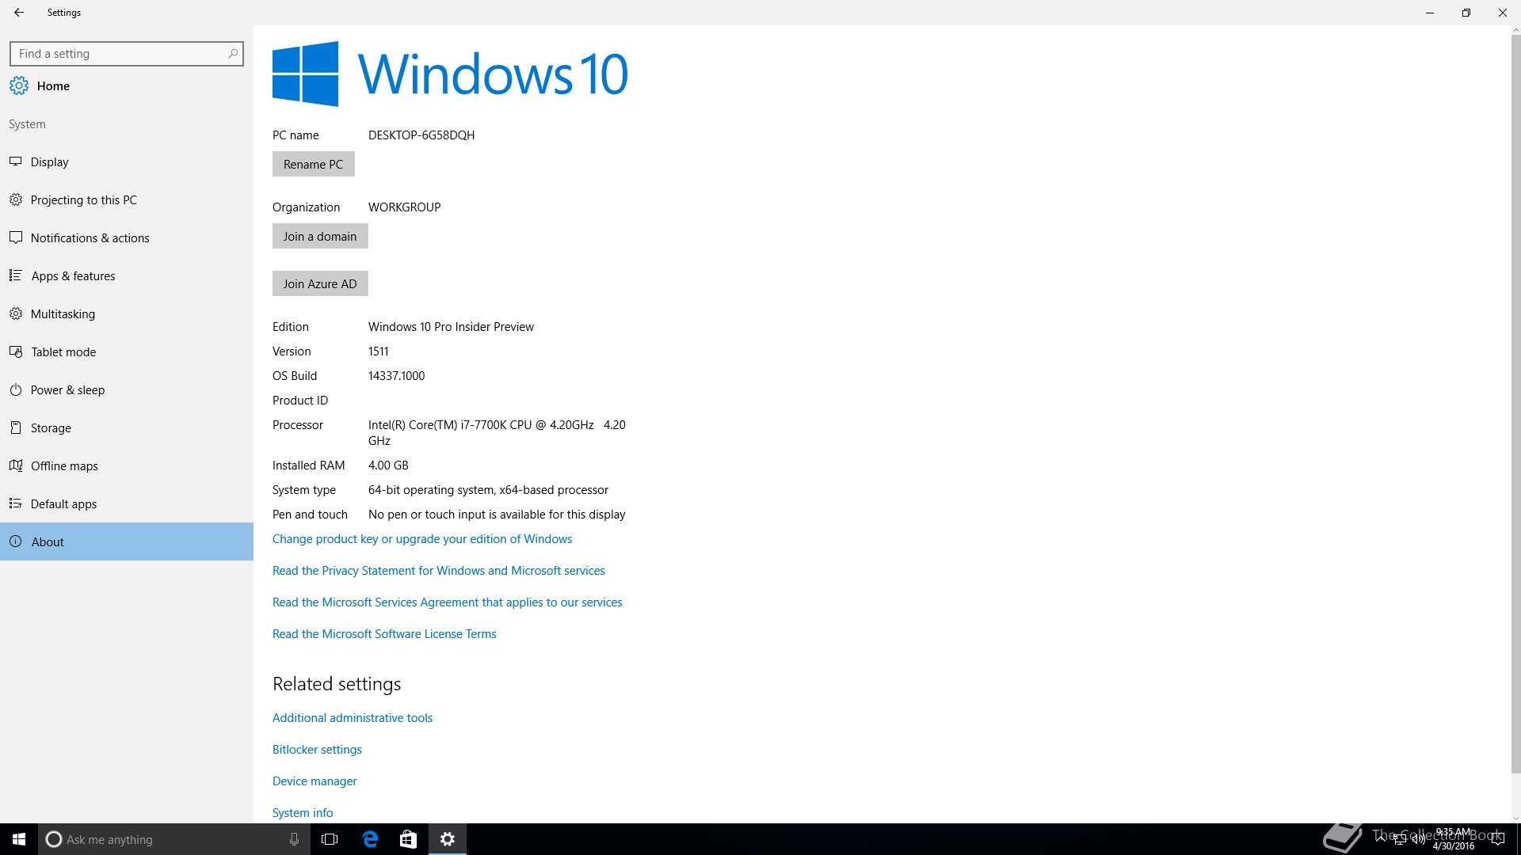The image size is (1521, 855).
Task: Click the Restore Down window button
Action: 1466,13
